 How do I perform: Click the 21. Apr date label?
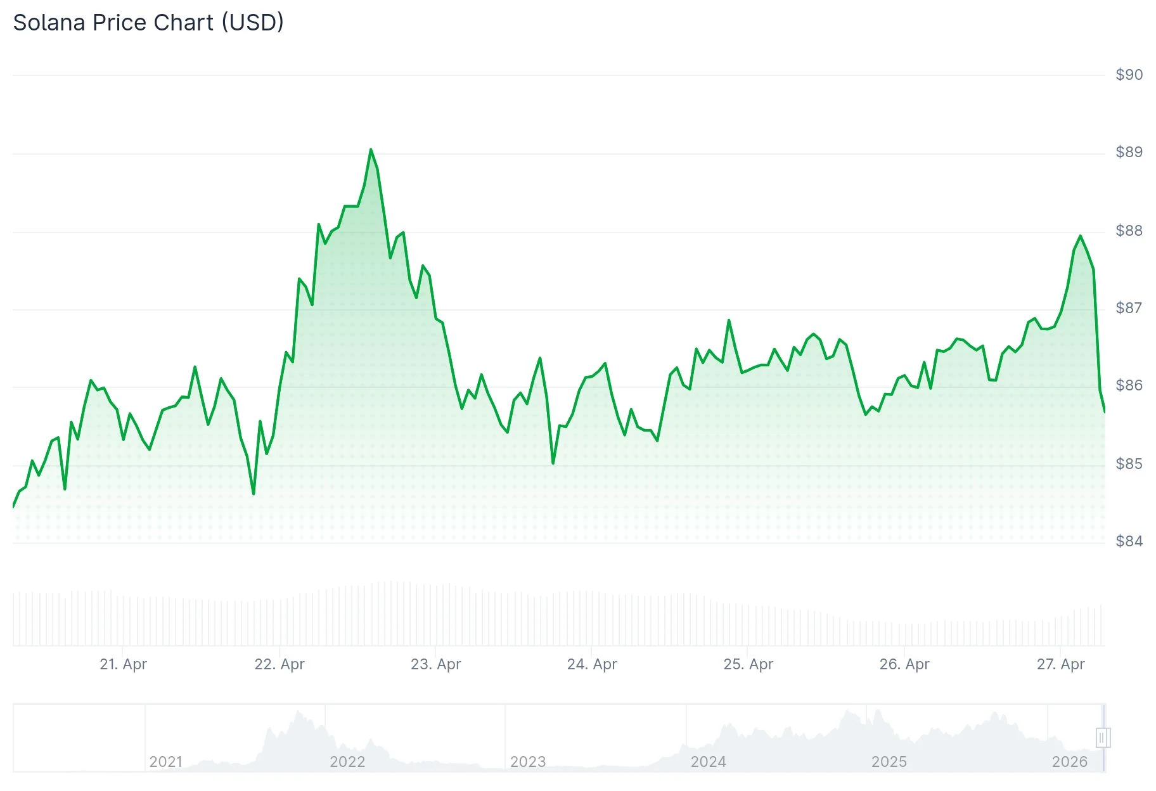tap(123, 664)
